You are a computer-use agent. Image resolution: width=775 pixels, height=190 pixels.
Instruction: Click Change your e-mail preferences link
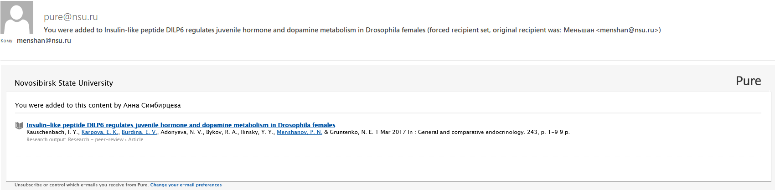[x=186, y=185]
